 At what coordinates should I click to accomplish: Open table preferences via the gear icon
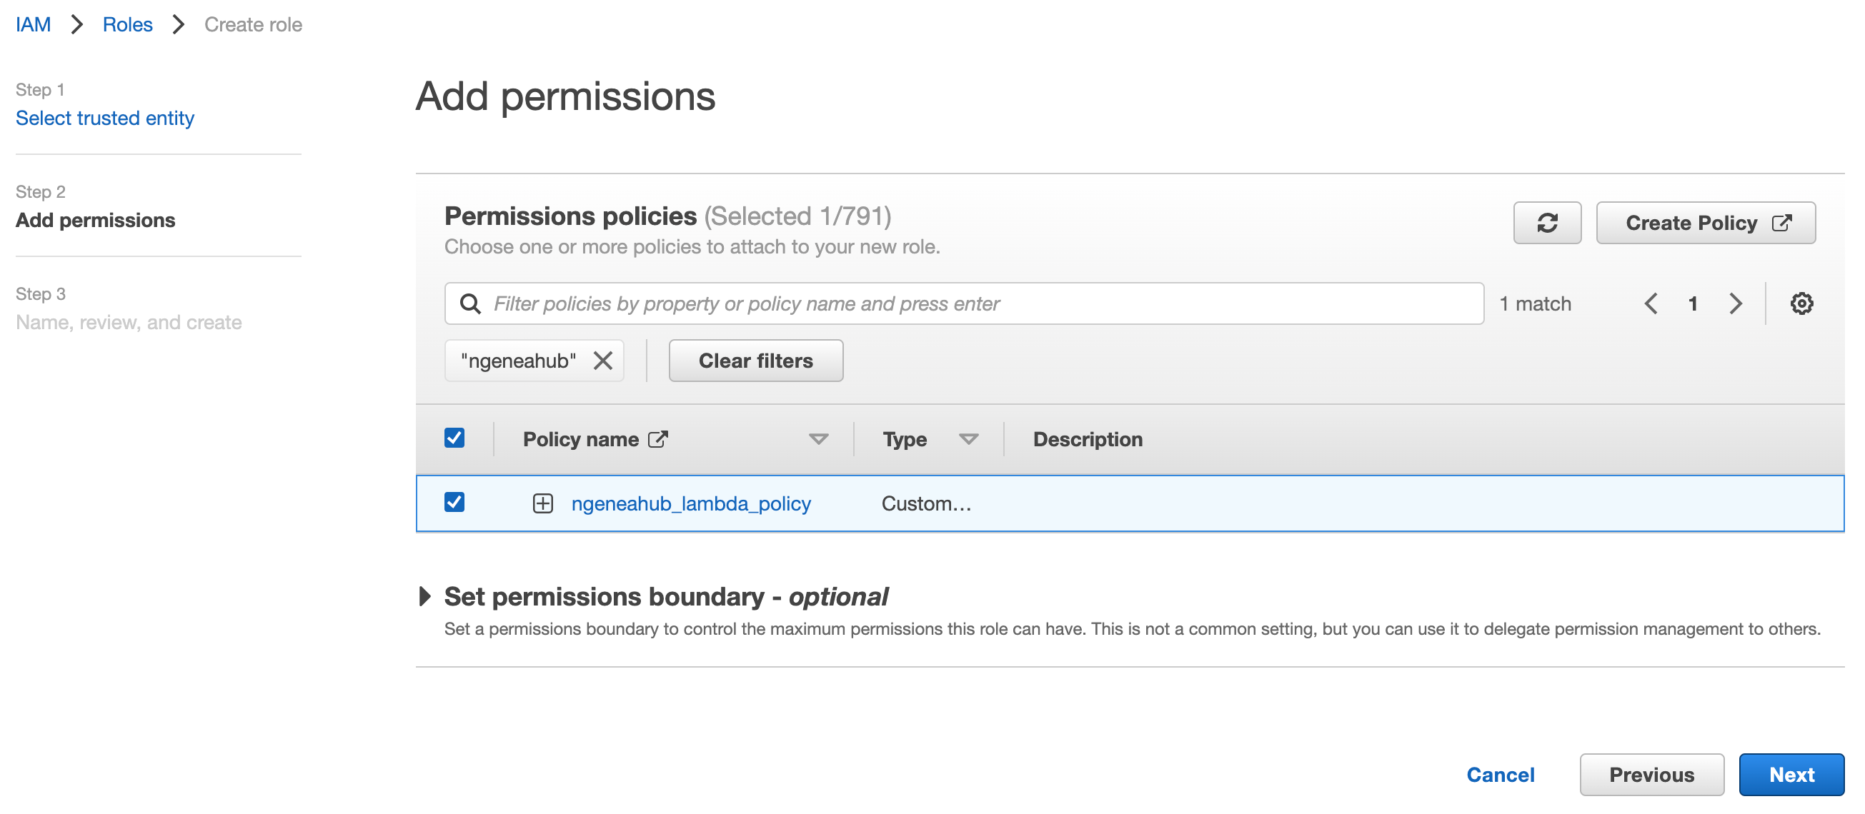click(x=1802, y=303)
